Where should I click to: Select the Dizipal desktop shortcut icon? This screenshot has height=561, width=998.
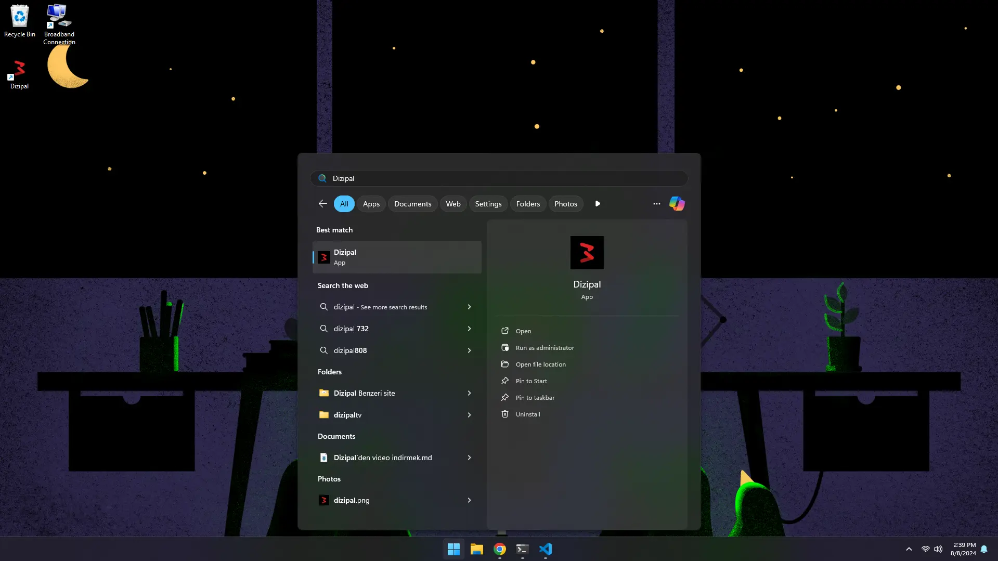point(19,74)
